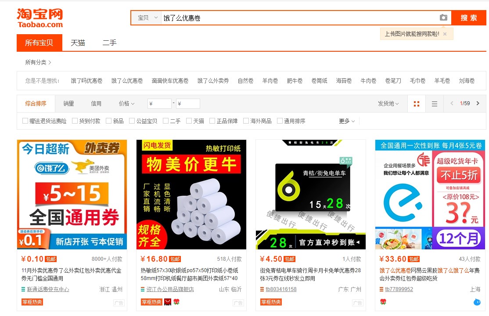
Task: Expand 更多 filter options
Action: click(x=346, y=121)
